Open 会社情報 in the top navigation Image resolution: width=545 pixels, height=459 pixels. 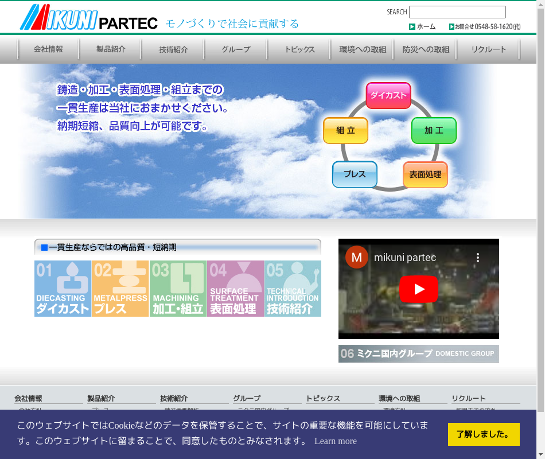click(48, 49)
